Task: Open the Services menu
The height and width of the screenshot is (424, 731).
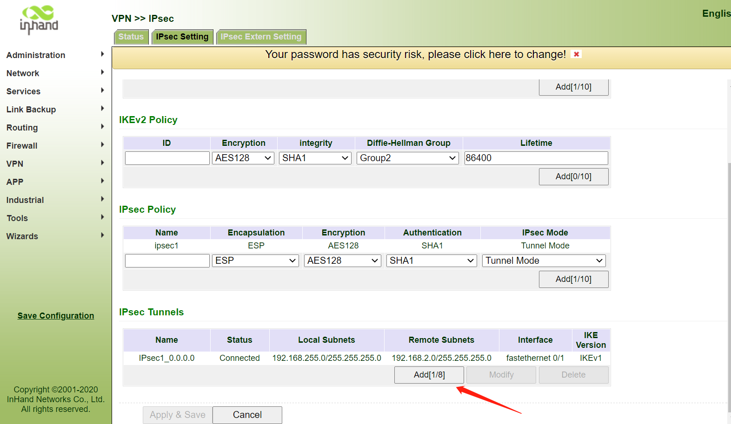Action: tap(23, 91)
